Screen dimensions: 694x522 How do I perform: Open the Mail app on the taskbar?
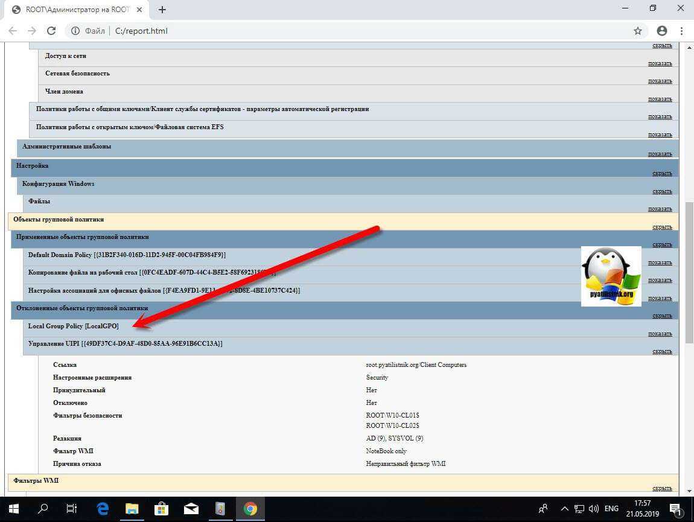point(191,508)
